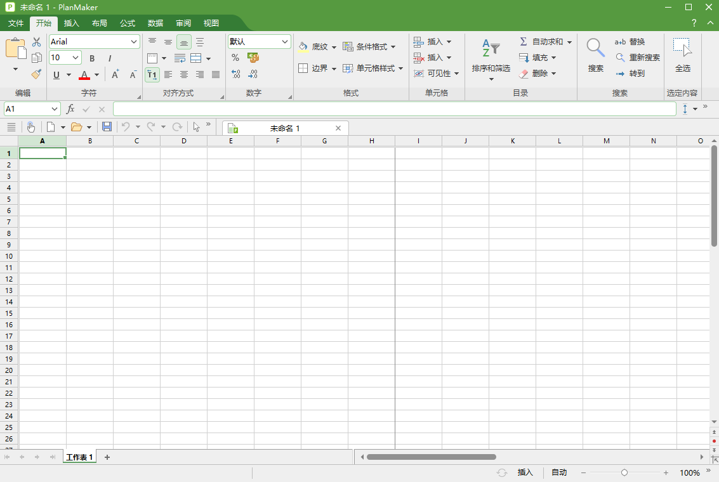Viewport: 719px width, 482px height.
Task: Open the 默认 cell style dropdown
Action: coord(259,41)
